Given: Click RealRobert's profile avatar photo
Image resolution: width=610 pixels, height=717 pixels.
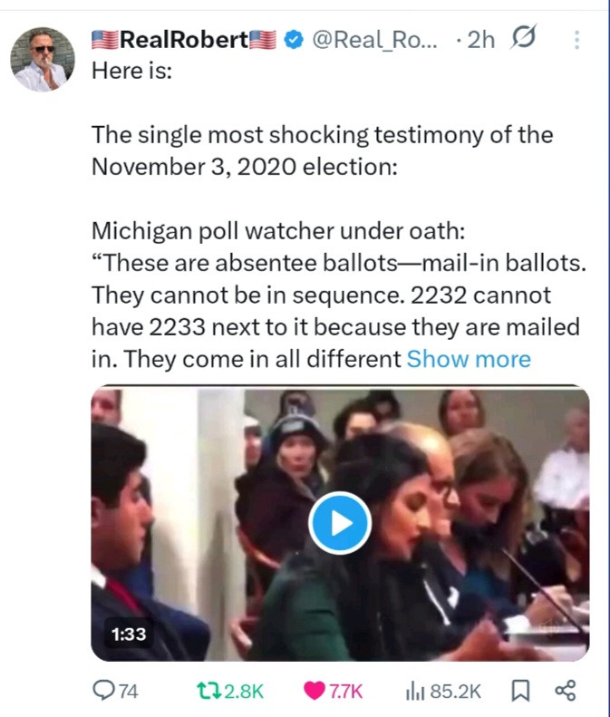Looking at the screenshot, I should click(43, 59).
